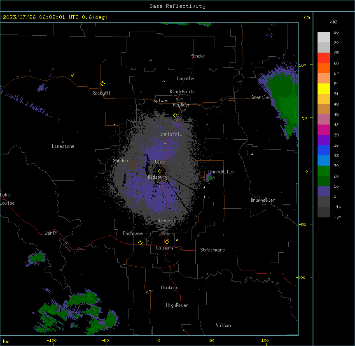Pick the dusty pink swatch near 45 dBZ
Screen dimensions: 355x346
click(324, 120)
